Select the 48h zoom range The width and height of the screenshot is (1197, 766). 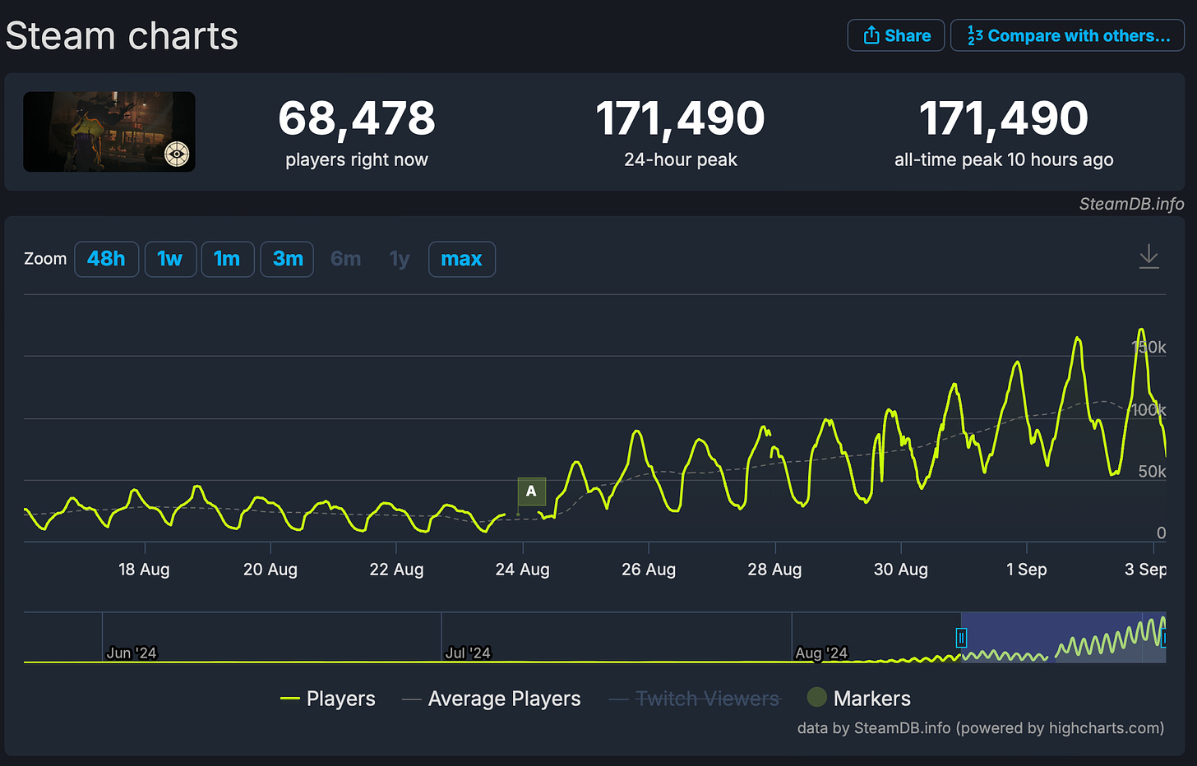pos(106,259)
